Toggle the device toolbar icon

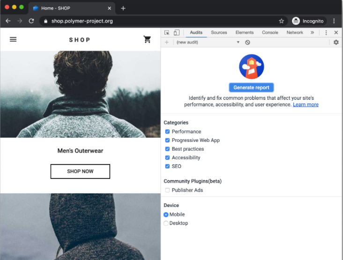point(177,33)
